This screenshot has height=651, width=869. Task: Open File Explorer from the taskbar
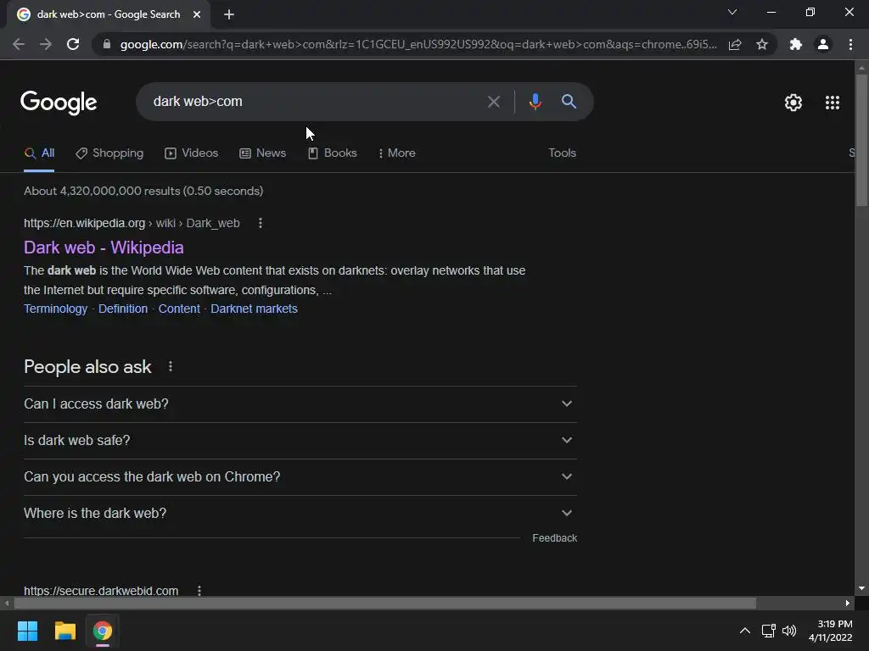point(64,631)
